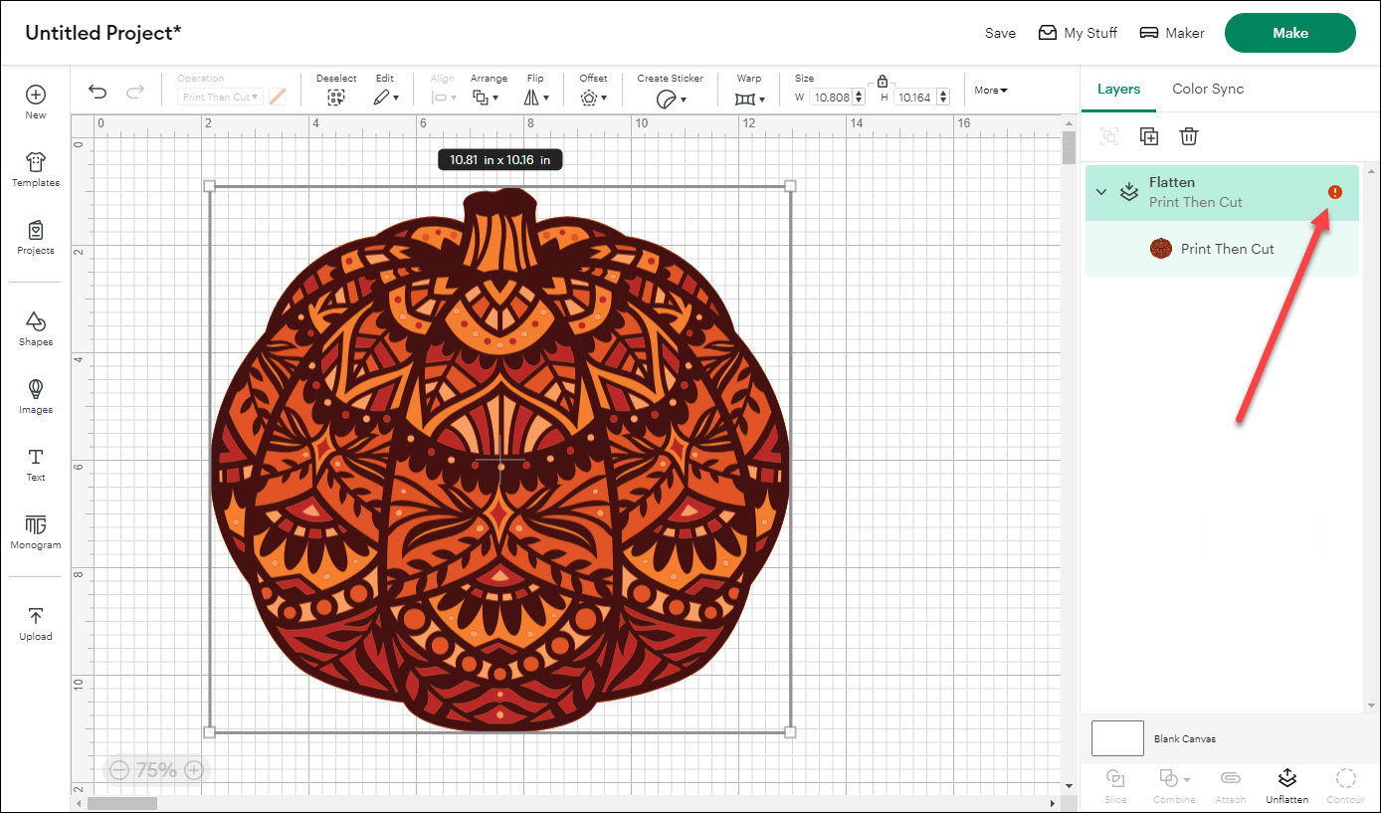Click Save in the top bar
Viewport: 1381px width, 813px height.
[x=1000, y=33]
